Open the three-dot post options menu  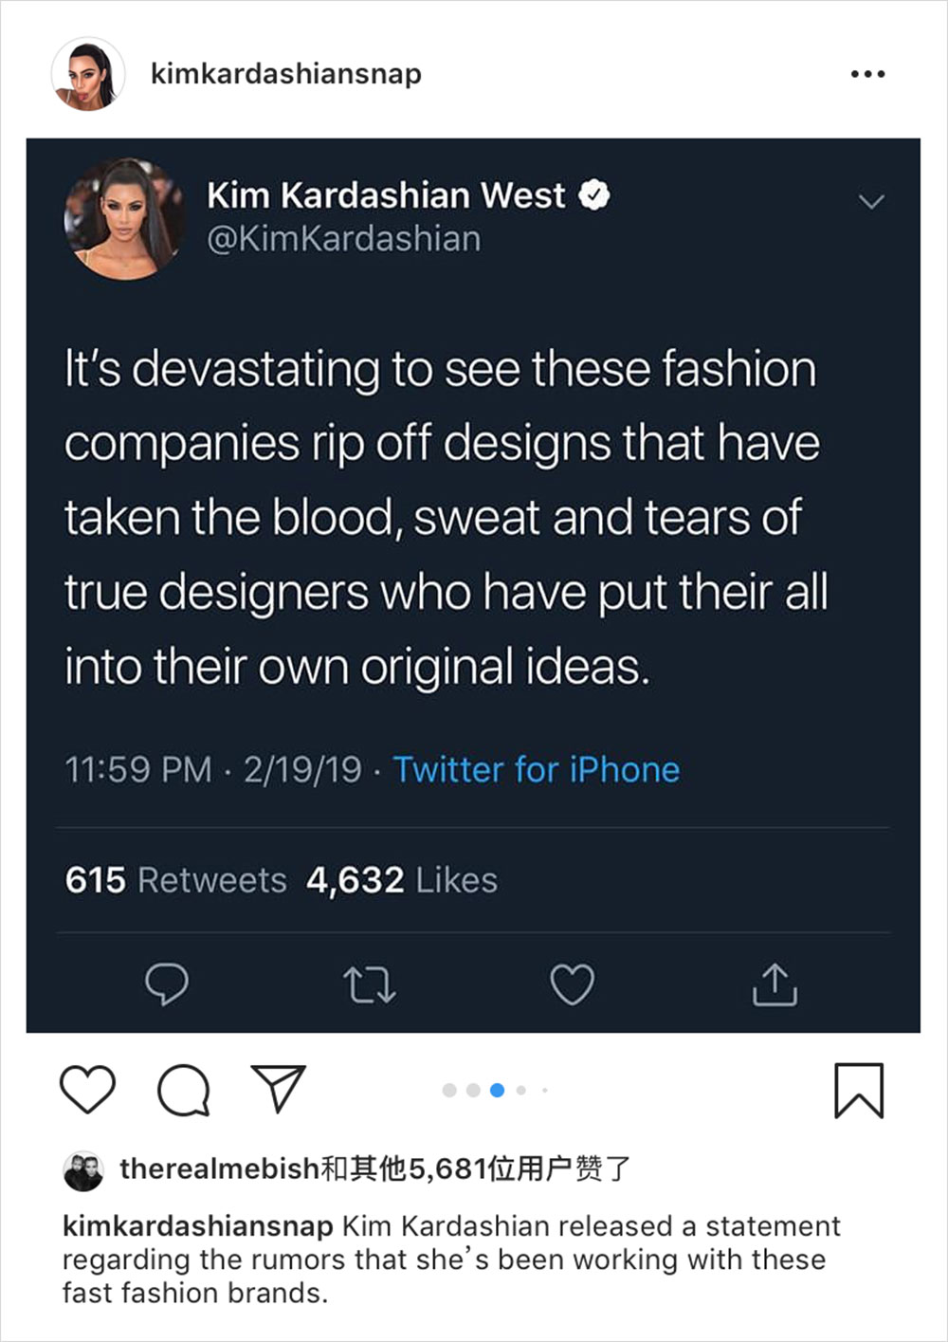click(867, 74)
